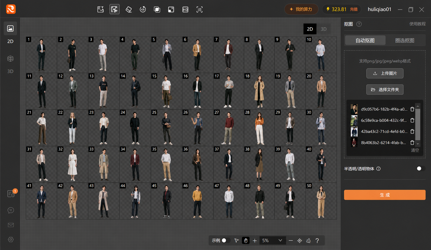Open the HD upscale tool
This screenshot has width=431, height=250.
[x=185, y=9]
